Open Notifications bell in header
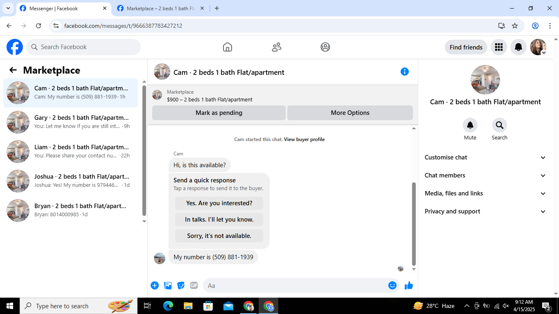This screenshot has height=314, width=559. click(518, 47)
